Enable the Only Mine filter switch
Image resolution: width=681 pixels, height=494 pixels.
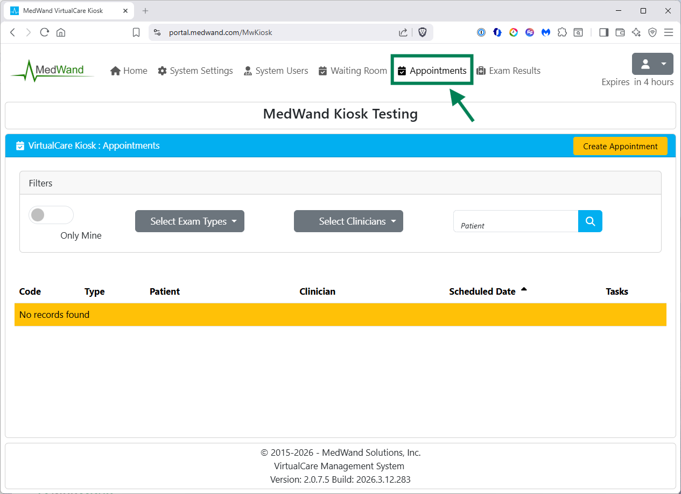pos(51,215)
